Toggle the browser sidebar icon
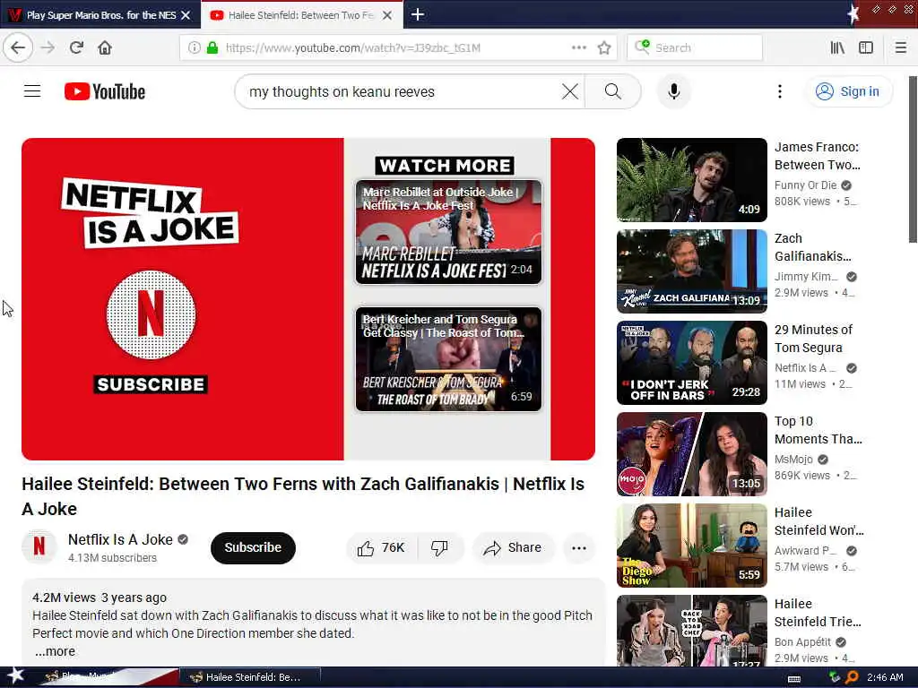This screenshot has width=918, height=688. click(866, 47)
